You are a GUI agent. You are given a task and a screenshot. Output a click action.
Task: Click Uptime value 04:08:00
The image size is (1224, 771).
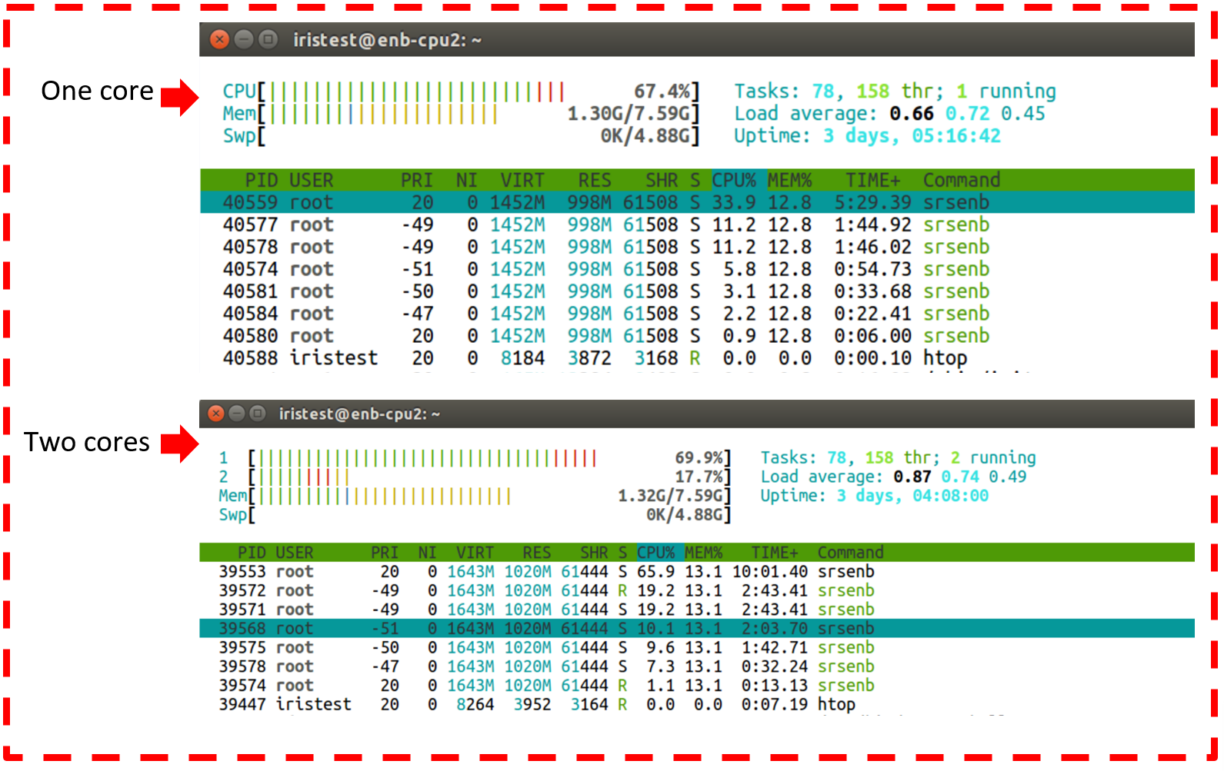tap(950, 496)
